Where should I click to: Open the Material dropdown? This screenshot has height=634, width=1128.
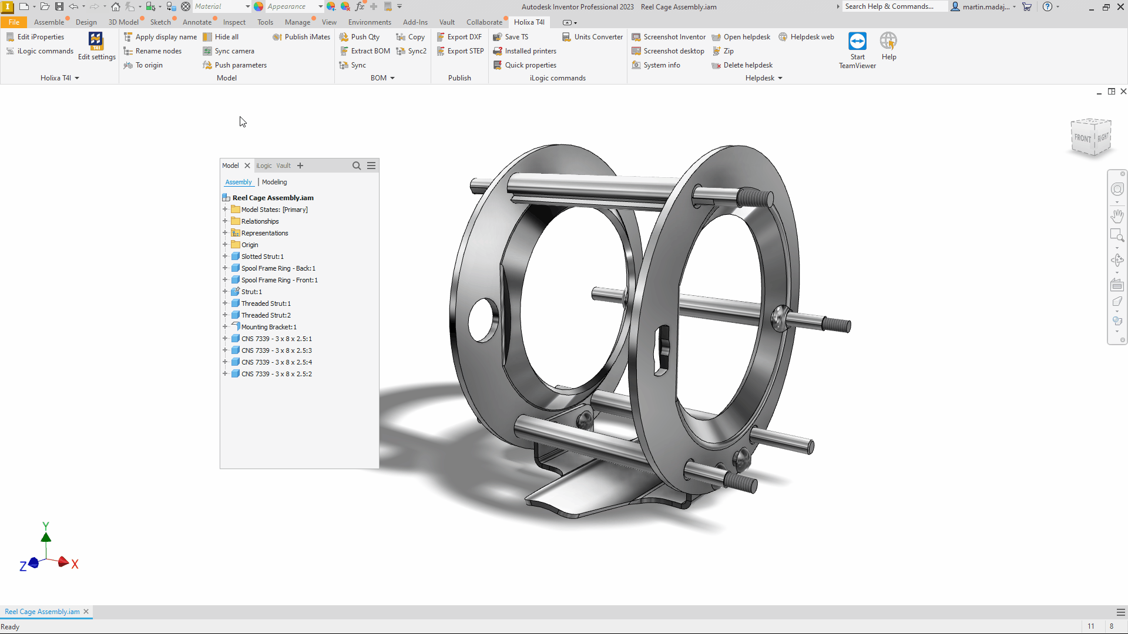click(x=247, y=6)
